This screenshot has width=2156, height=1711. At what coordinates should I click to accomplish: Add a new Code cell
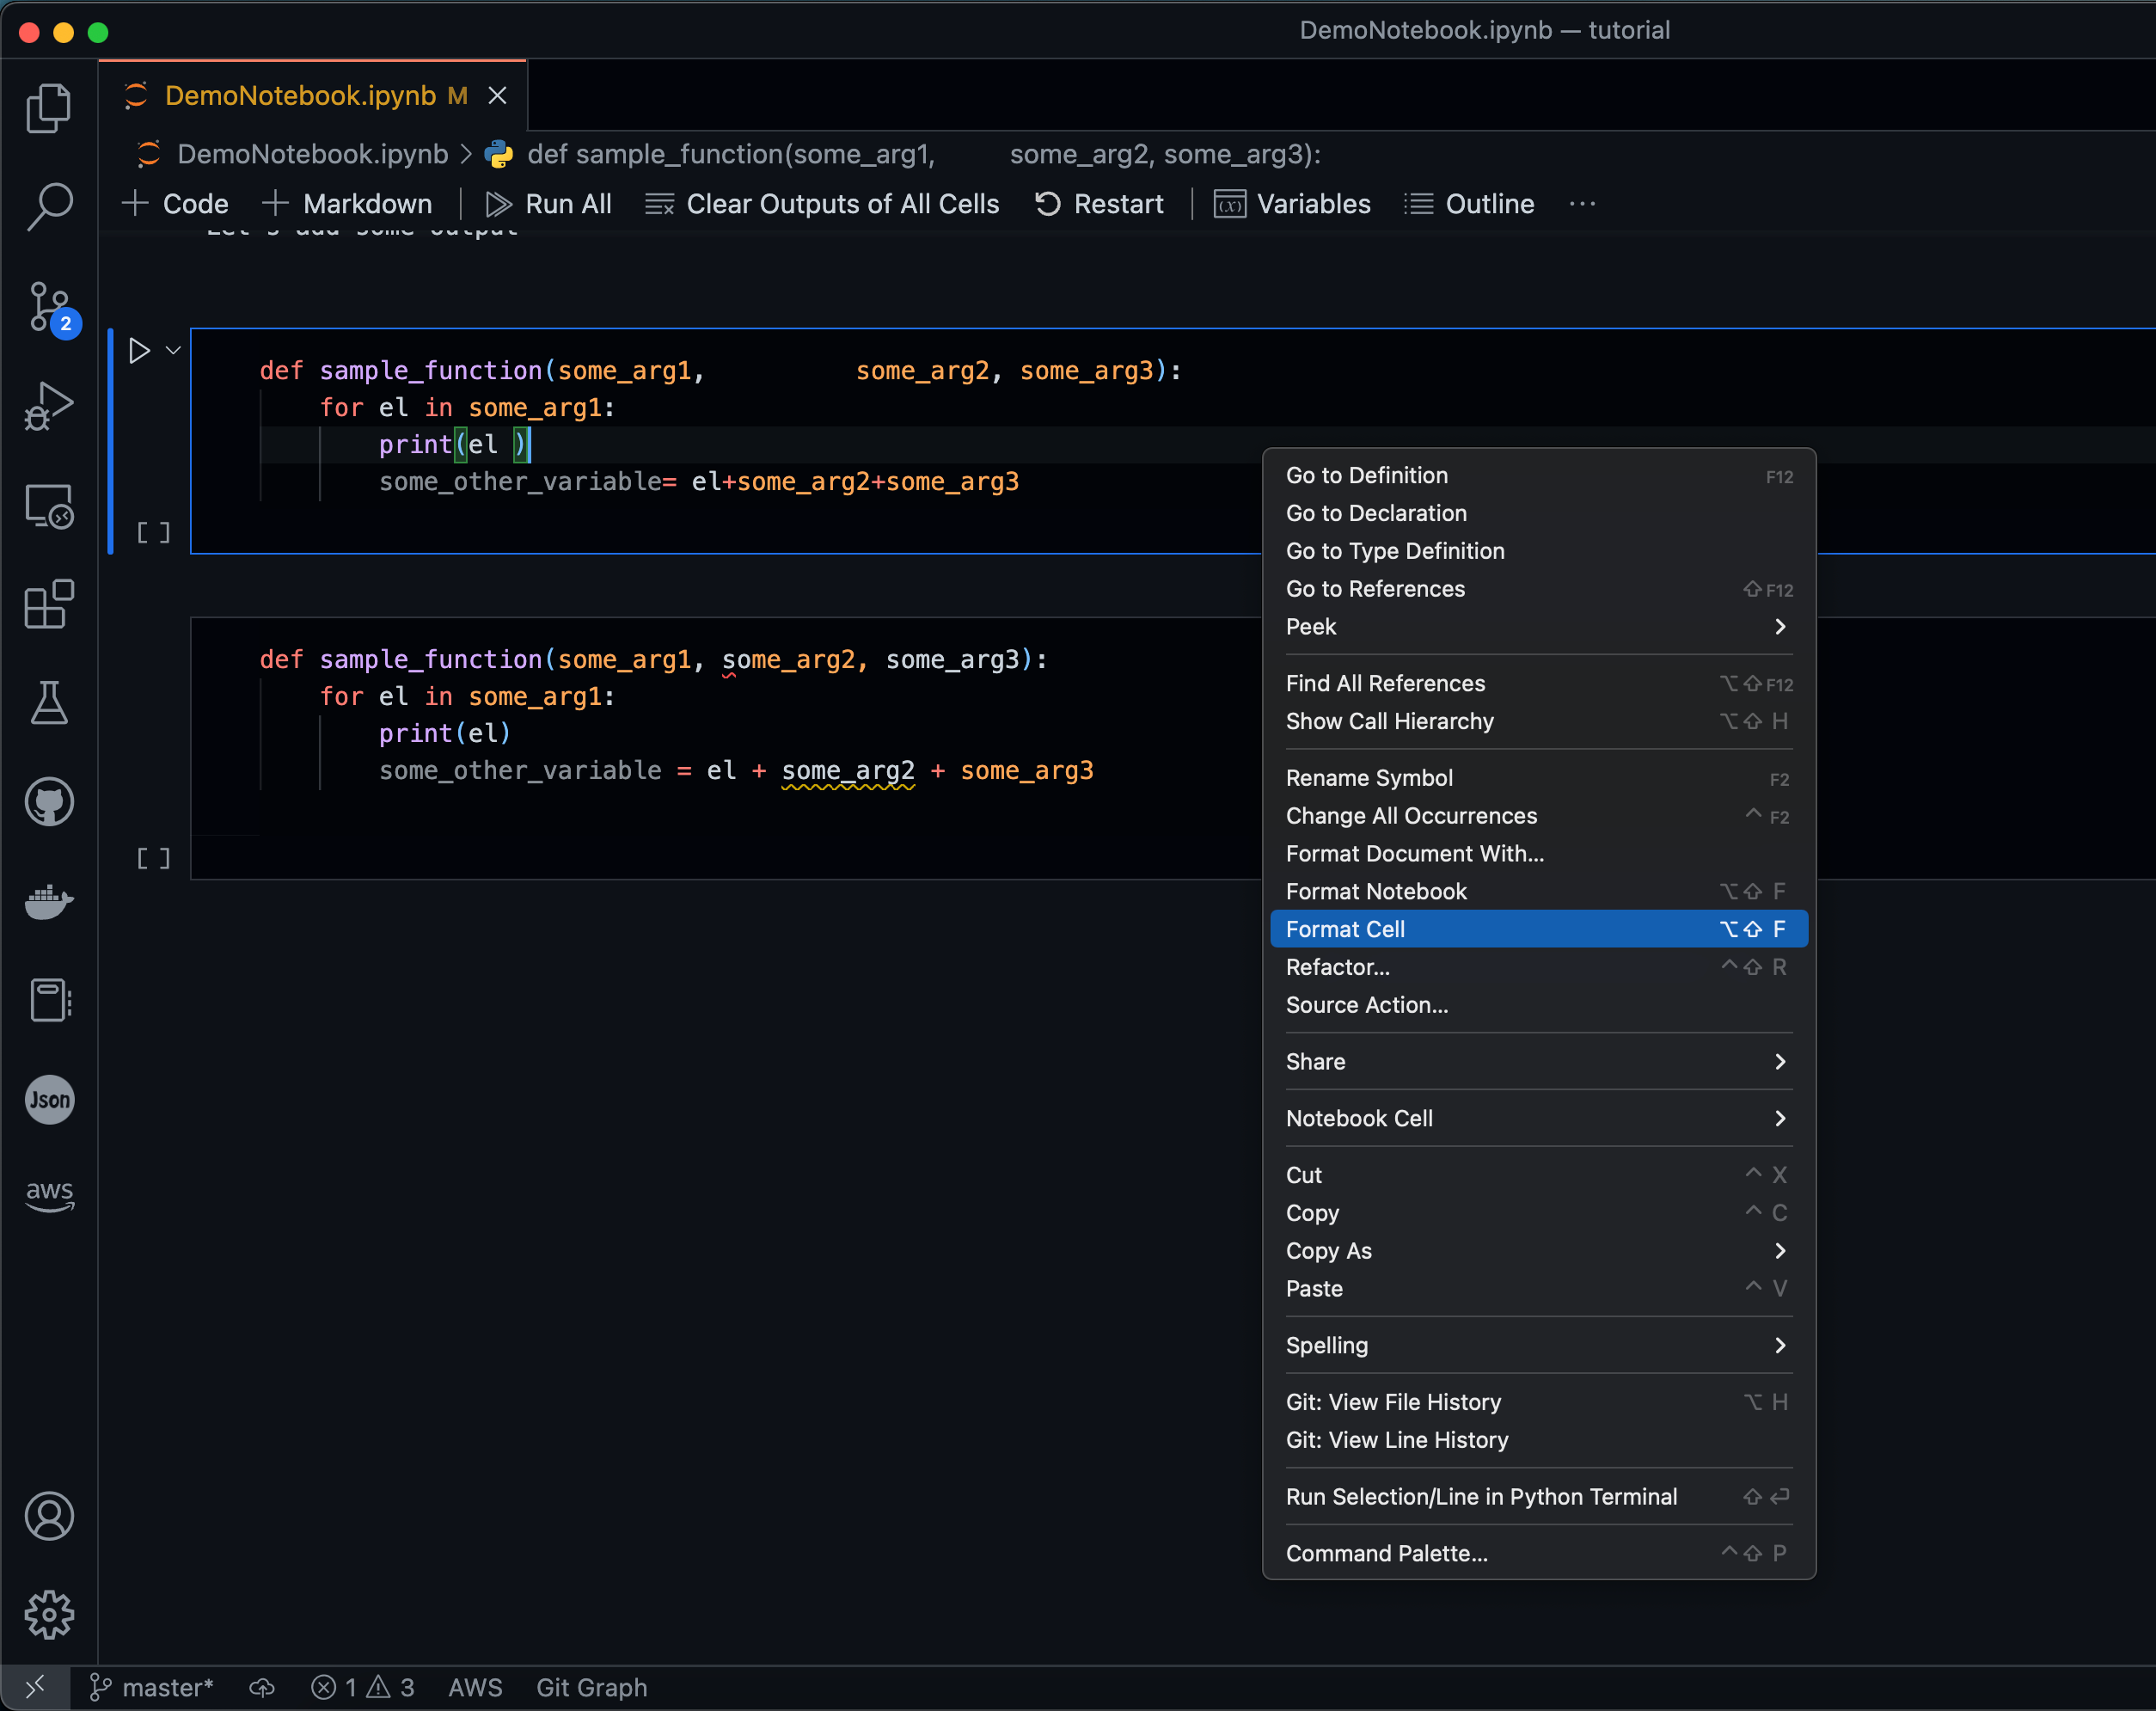coord(175,204)
